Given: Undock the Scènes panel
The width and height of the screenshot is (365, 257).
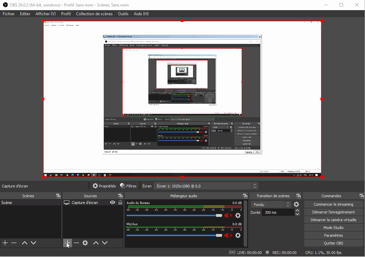Looking at the screenshot, I should 58,196.
